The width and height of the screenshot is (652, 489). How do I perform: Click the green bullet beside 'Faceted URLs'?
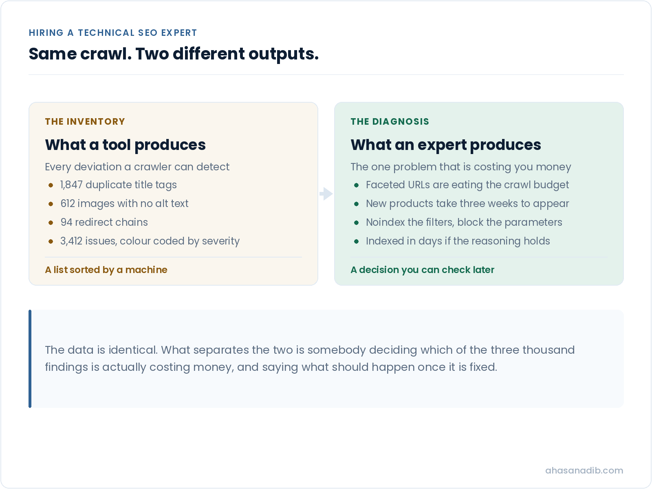(356, 185)
